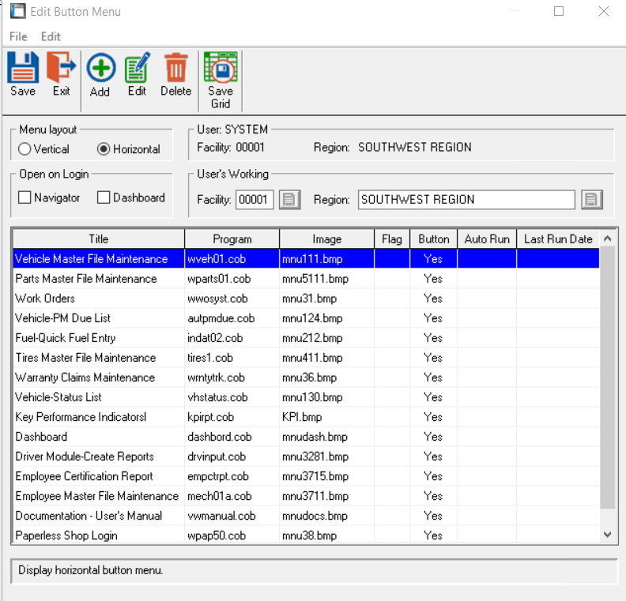Click the Title column header
The image size is (626, 601).
pyautogui.click(x=99, y=239)
